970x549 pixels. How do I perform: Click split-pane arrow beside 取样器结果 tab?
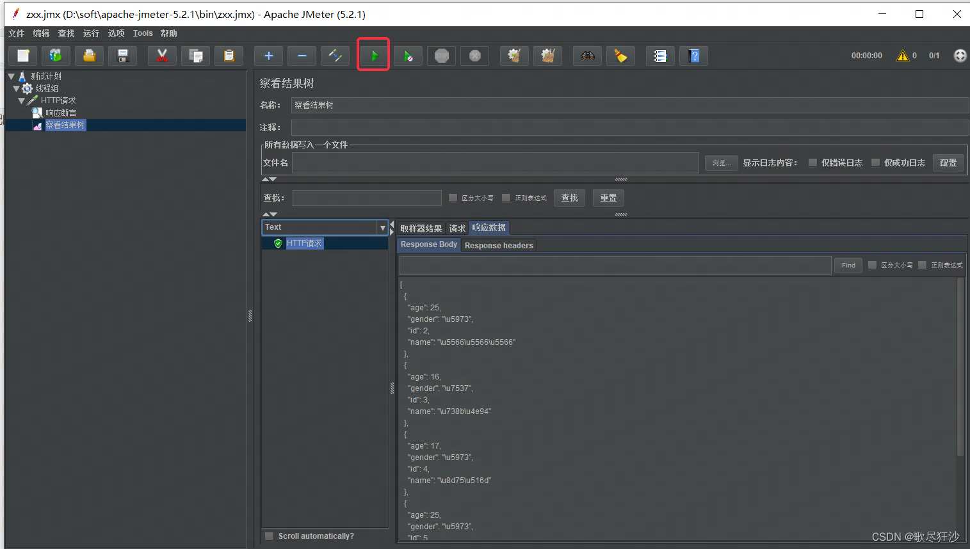tap(392, 227)
